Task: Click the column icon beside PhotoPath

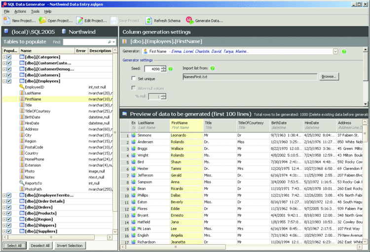Action: (x=22, y=189)
